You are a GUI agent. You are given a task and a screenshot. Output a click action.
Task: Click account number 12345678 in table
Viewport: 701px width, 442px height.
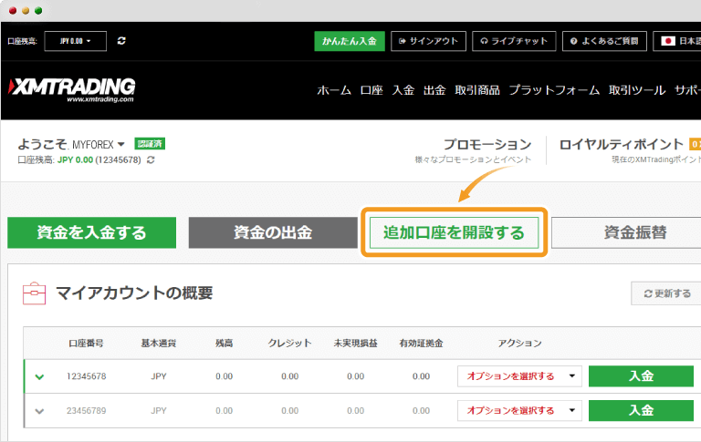pos(87,376)
